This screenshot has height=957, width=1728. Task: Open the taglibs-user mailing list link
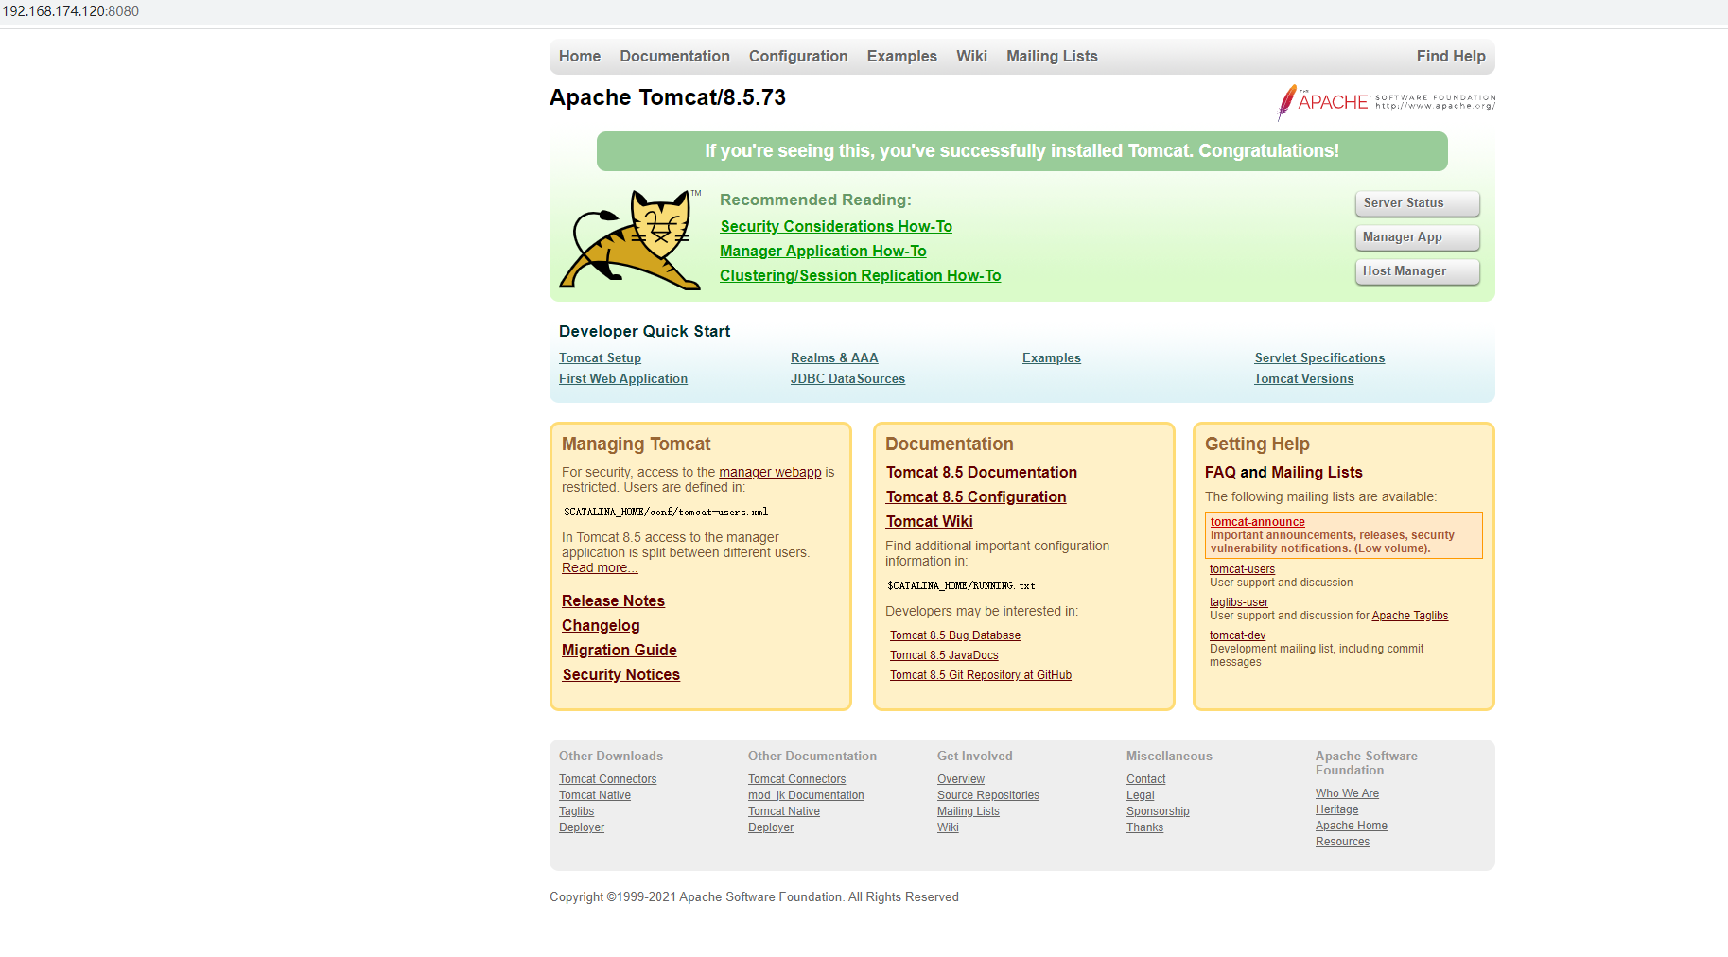(x=1239, y=602)
